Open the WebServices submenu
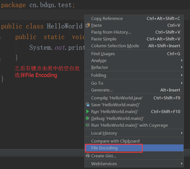Viewport: 190px width, 169px height. coord(134,164)
